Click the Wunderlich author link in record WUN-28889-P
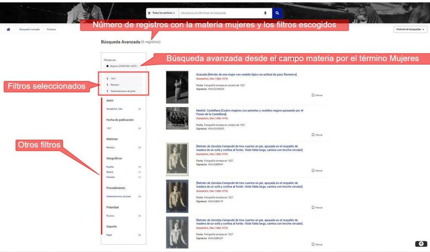The width and height of the screenshot is (430, 252). tap(212, 154)
